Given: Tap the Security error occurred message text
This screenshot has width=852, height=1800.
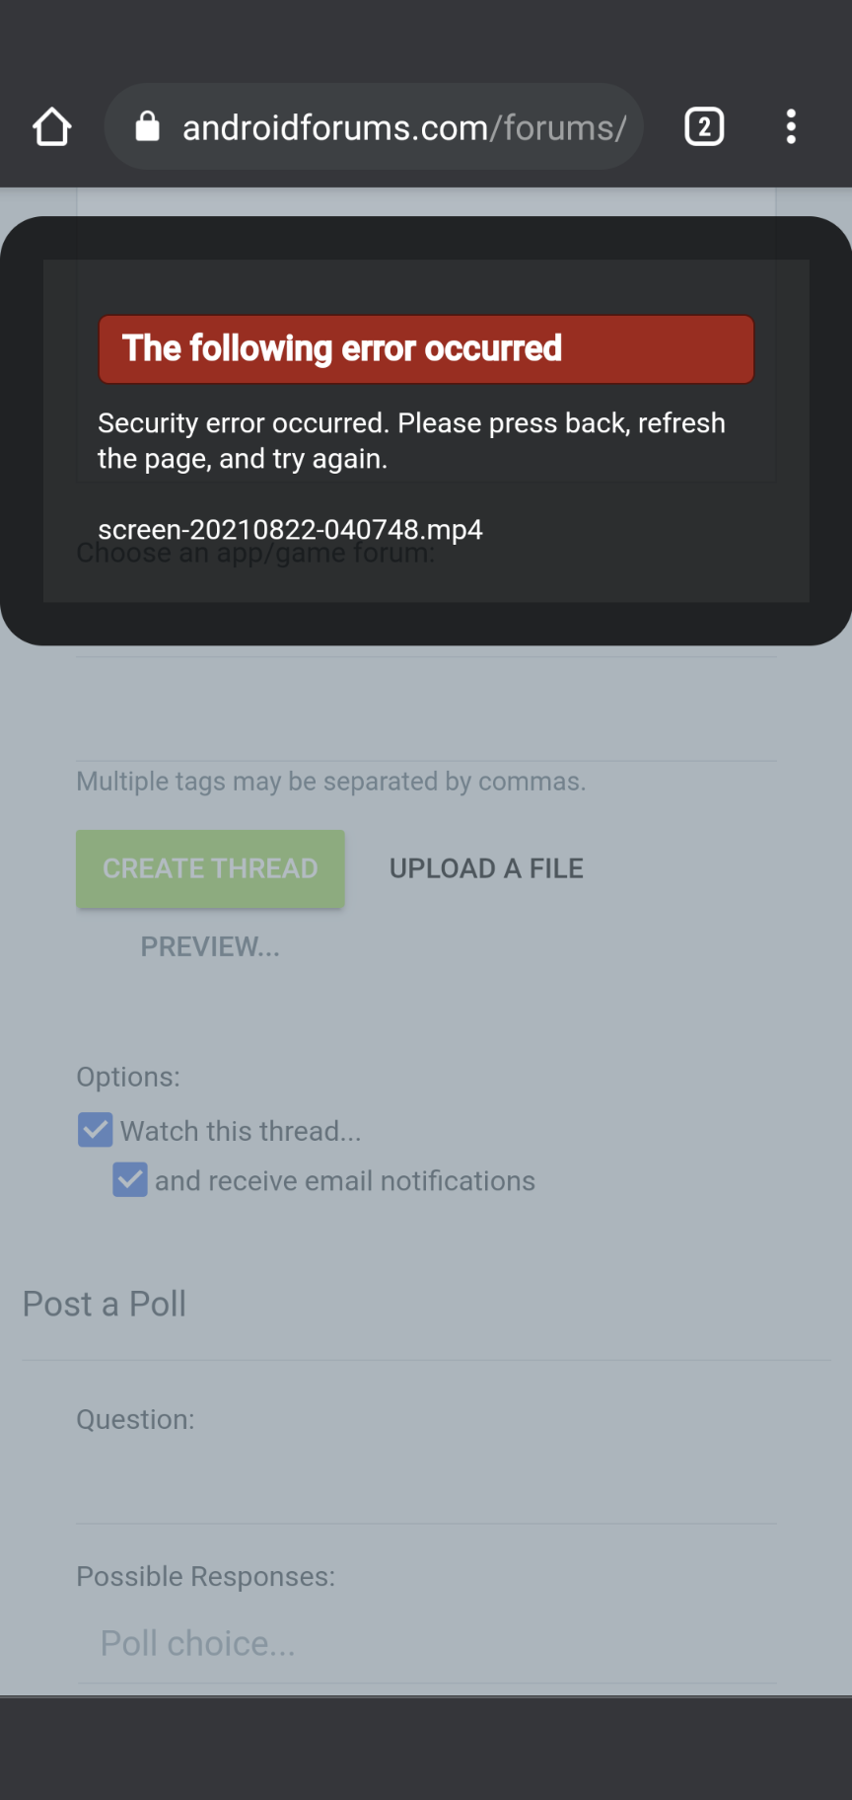Looking at the screenshot, I should (411, 440).
